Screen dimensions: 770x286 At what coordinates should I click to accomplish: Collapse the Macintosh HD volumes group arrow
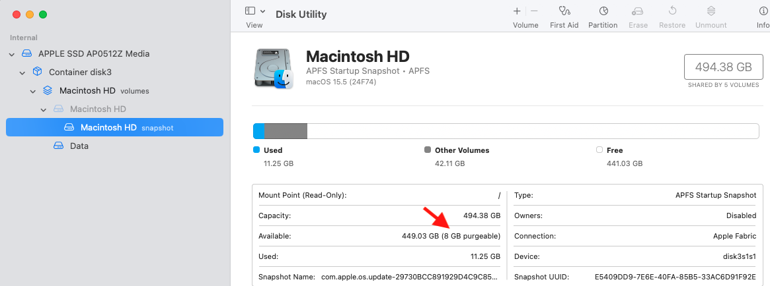[33, 92]
